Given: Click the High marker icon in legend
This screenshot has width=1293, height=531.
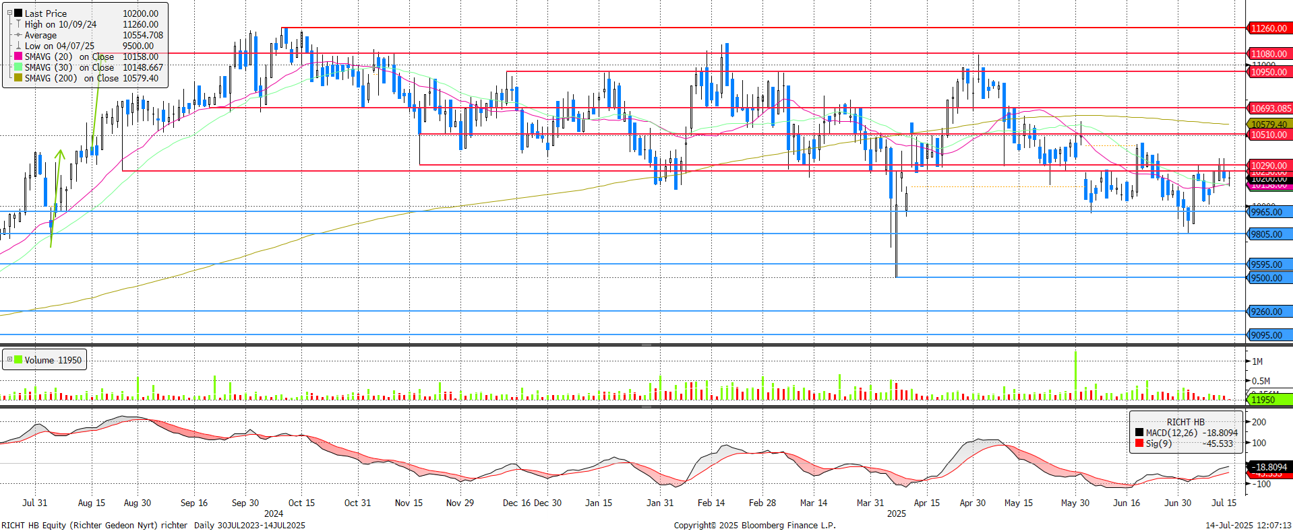Looking at the screenshot, I should tap(18, 24).
